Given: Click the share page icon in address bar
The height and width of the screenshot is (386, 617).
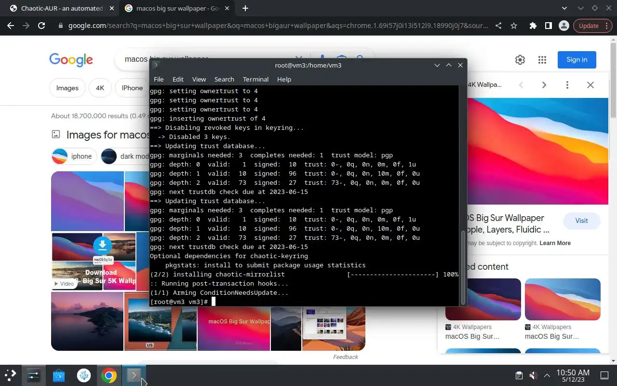Looking at the screenshot, I should (x=498, y=26).
